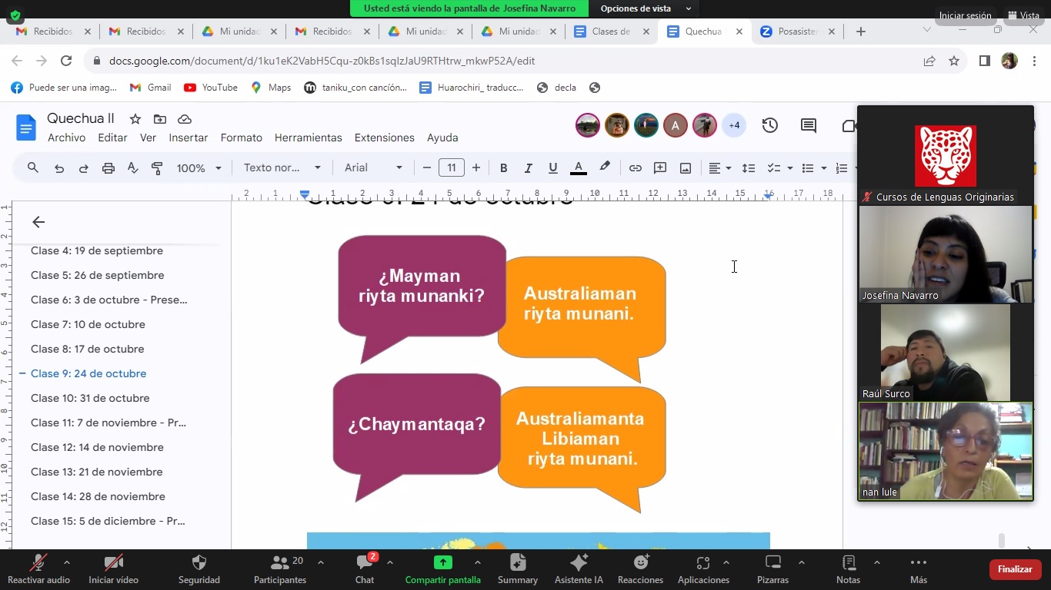Open Zoom Asistente IA
This screenshot has width=1051, height=590.
tap(579, 569)
